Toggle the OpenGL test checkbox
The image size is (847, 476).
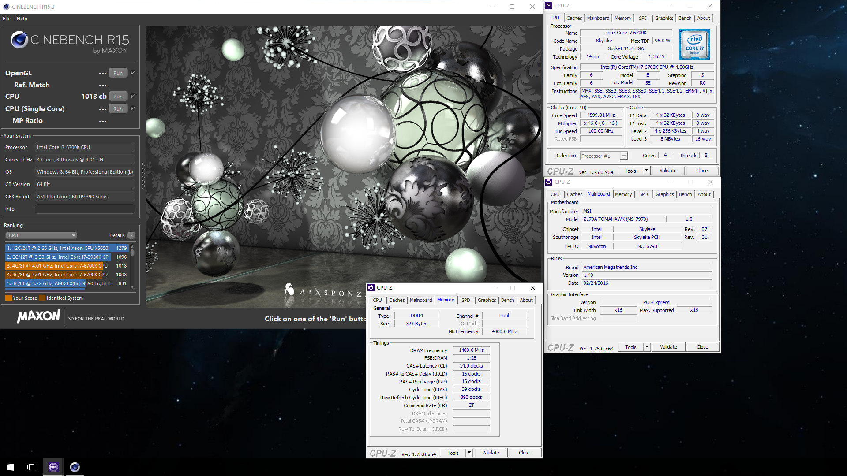(133, 73)
